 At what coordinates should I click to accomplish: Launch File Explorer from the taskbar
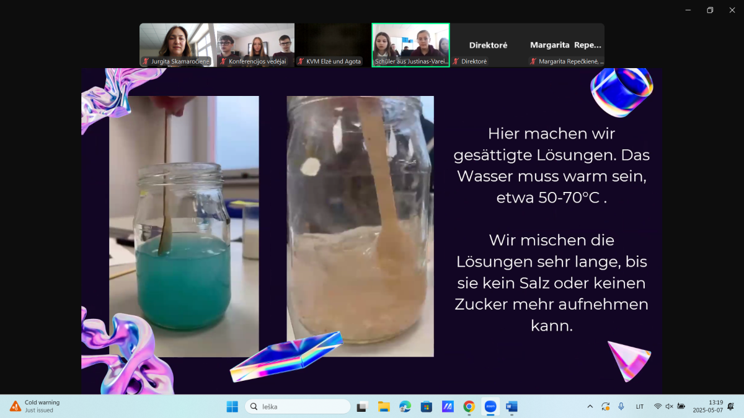[384, 407]
